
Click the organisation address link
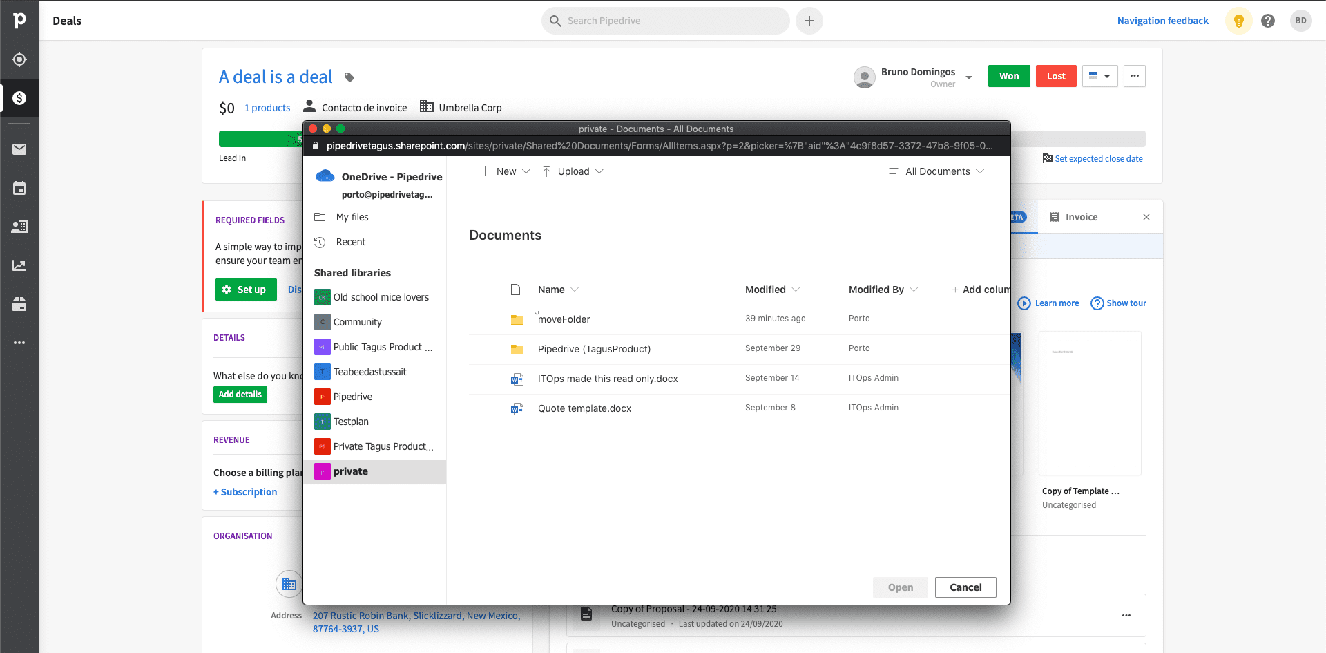[x=416, y=622]
